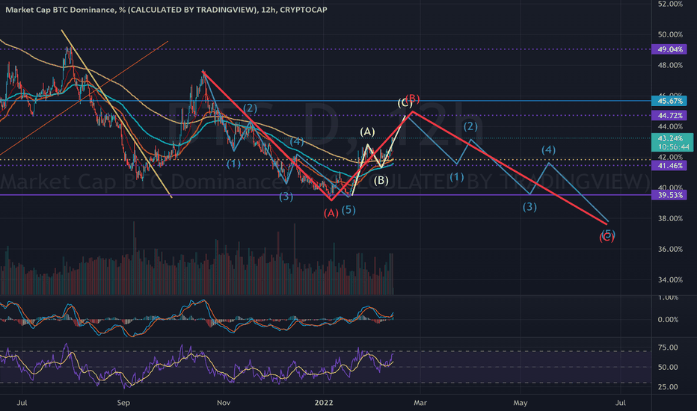This screenshot has height=411, width=697.
Task: Select the white (A) wave label
Action: pos(367,132)
